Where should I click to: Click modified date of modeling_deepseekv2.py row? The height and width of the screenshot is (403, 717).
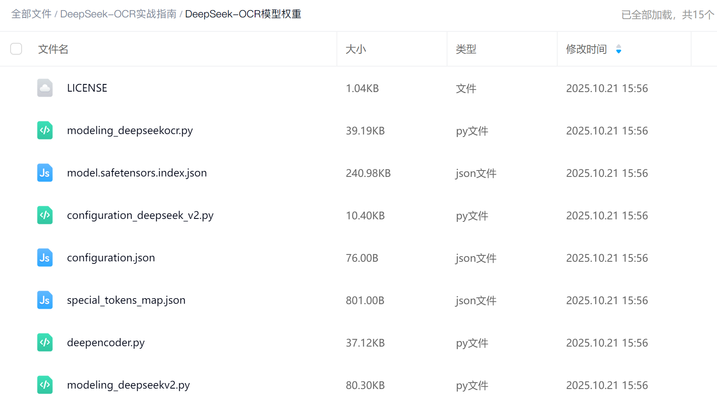click(x=607, y=385)
